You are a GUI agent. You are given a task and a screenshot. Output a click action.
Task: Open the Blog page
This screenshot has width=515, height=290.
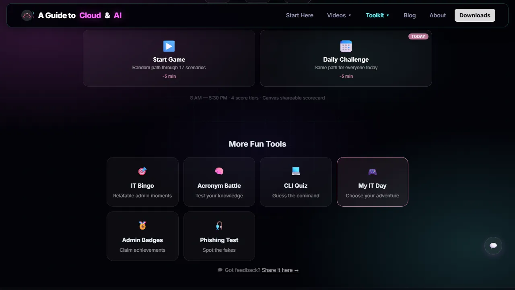pos(410,15)
